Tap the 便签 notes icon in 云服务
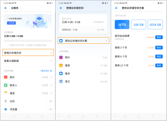The image size is (167, 121). tap(6, 93)
